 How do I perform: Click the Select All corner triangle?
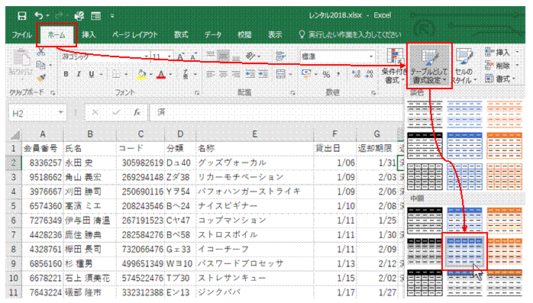pos(15,134)
